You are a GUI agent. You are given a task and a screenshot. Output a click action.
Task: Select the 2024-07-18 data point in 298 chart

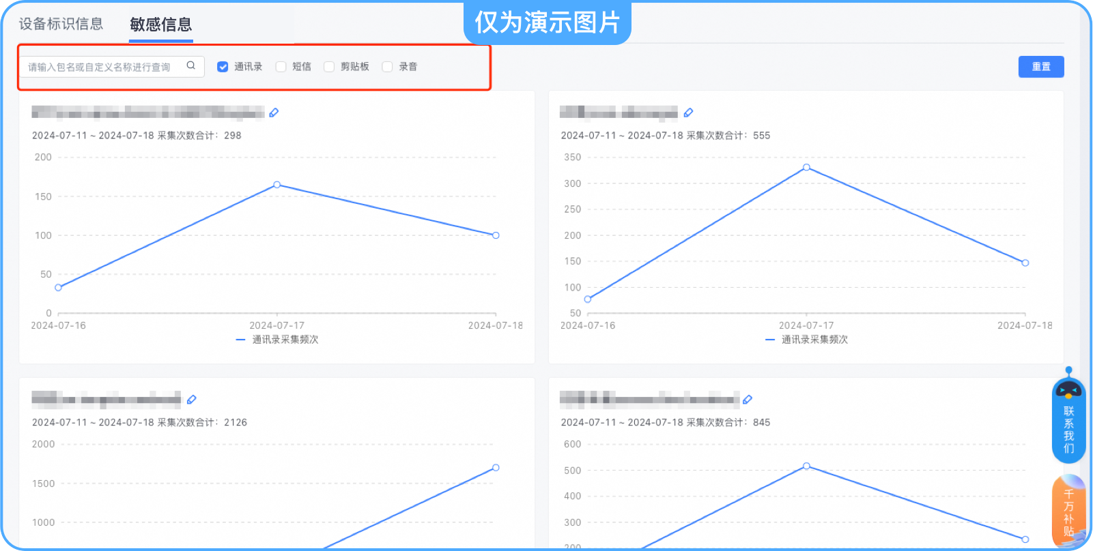(496, 235)
